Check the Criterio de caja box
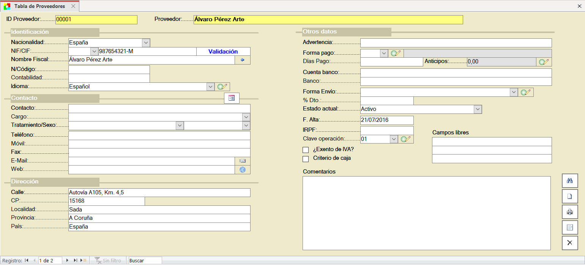This screenshot has width=585, height=265. pyautogui.click(x=306, y=159)
